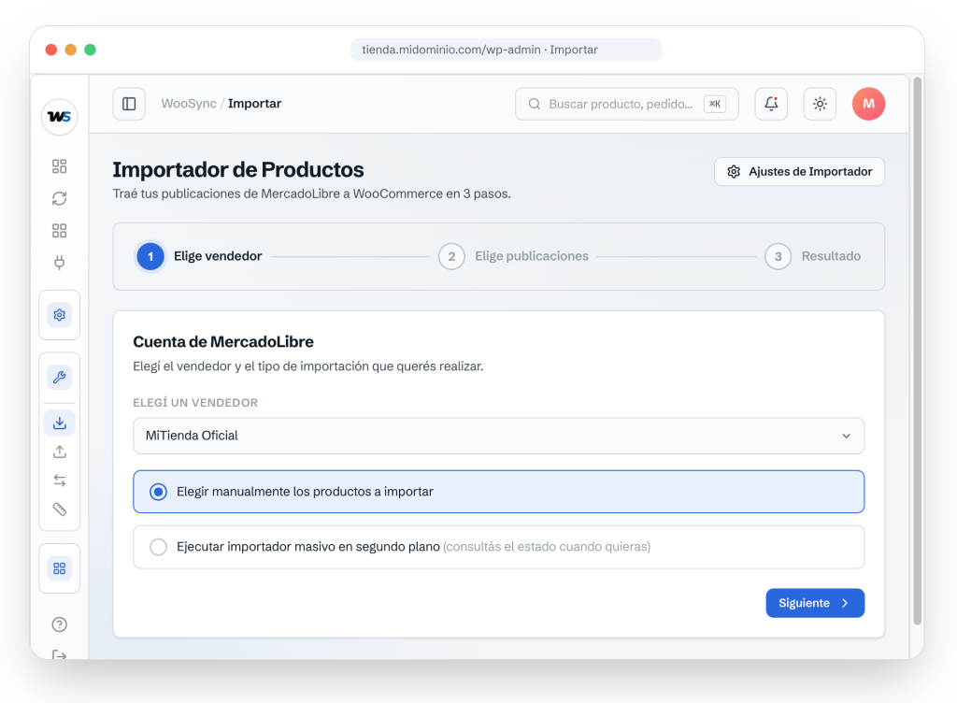This screenshot has width=957, height=703.
Task: Go to step 1 Elige vendedor
Action: [200, 256]
